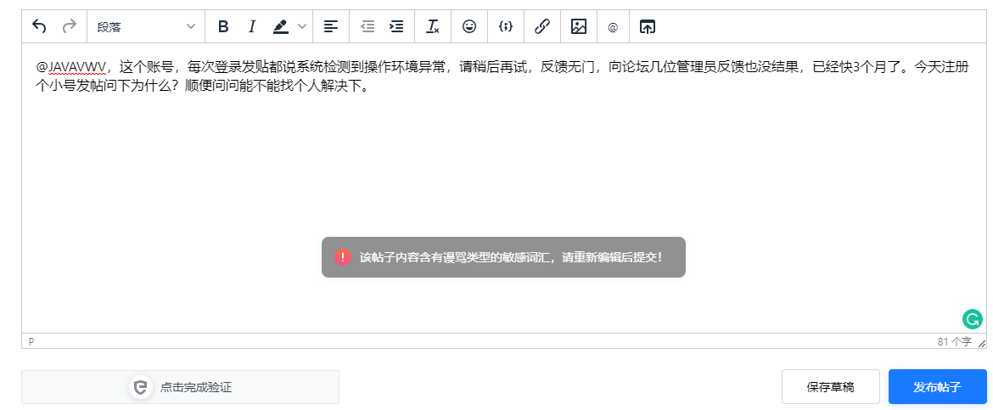Screen dimensions: 993x410
Task: Redo the last undone edit
Action: tap(69, 26)
